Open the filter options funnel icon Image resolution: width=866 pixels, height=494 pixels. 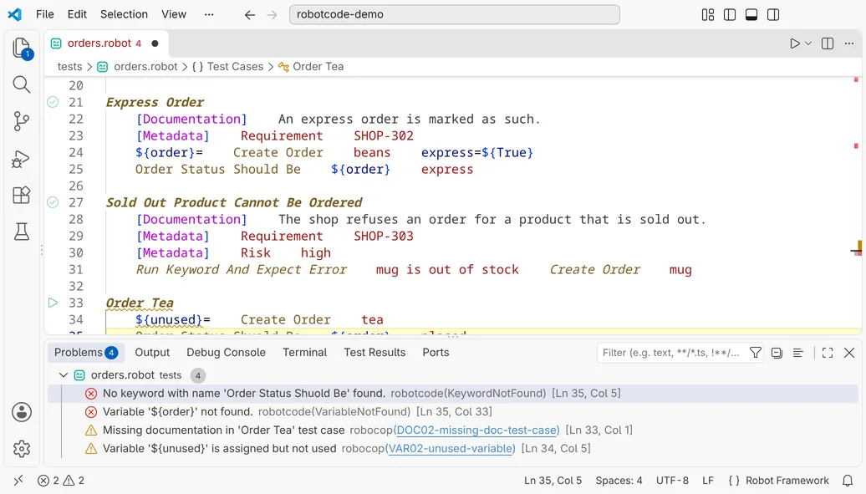pyautogui.click(x=755, y=353)
